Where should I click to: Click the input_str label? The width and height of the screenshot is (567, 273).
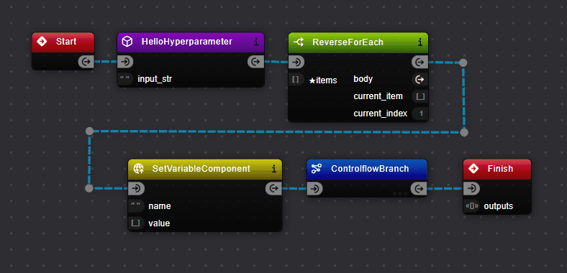pyautogui.click(x=155, y=79)
